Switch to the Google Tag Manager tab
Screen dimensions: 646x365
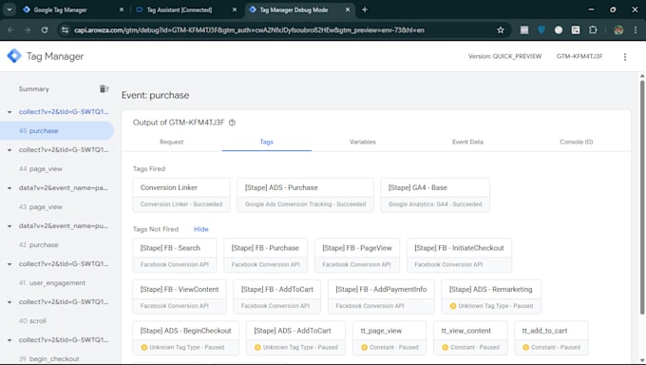72,10
